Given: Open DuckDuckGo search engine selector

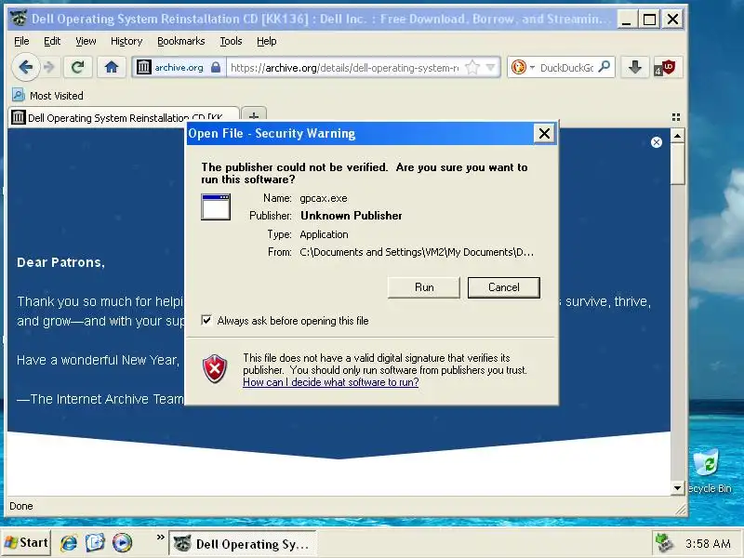Looking at the screenshot, I should [x=523, y=67].
